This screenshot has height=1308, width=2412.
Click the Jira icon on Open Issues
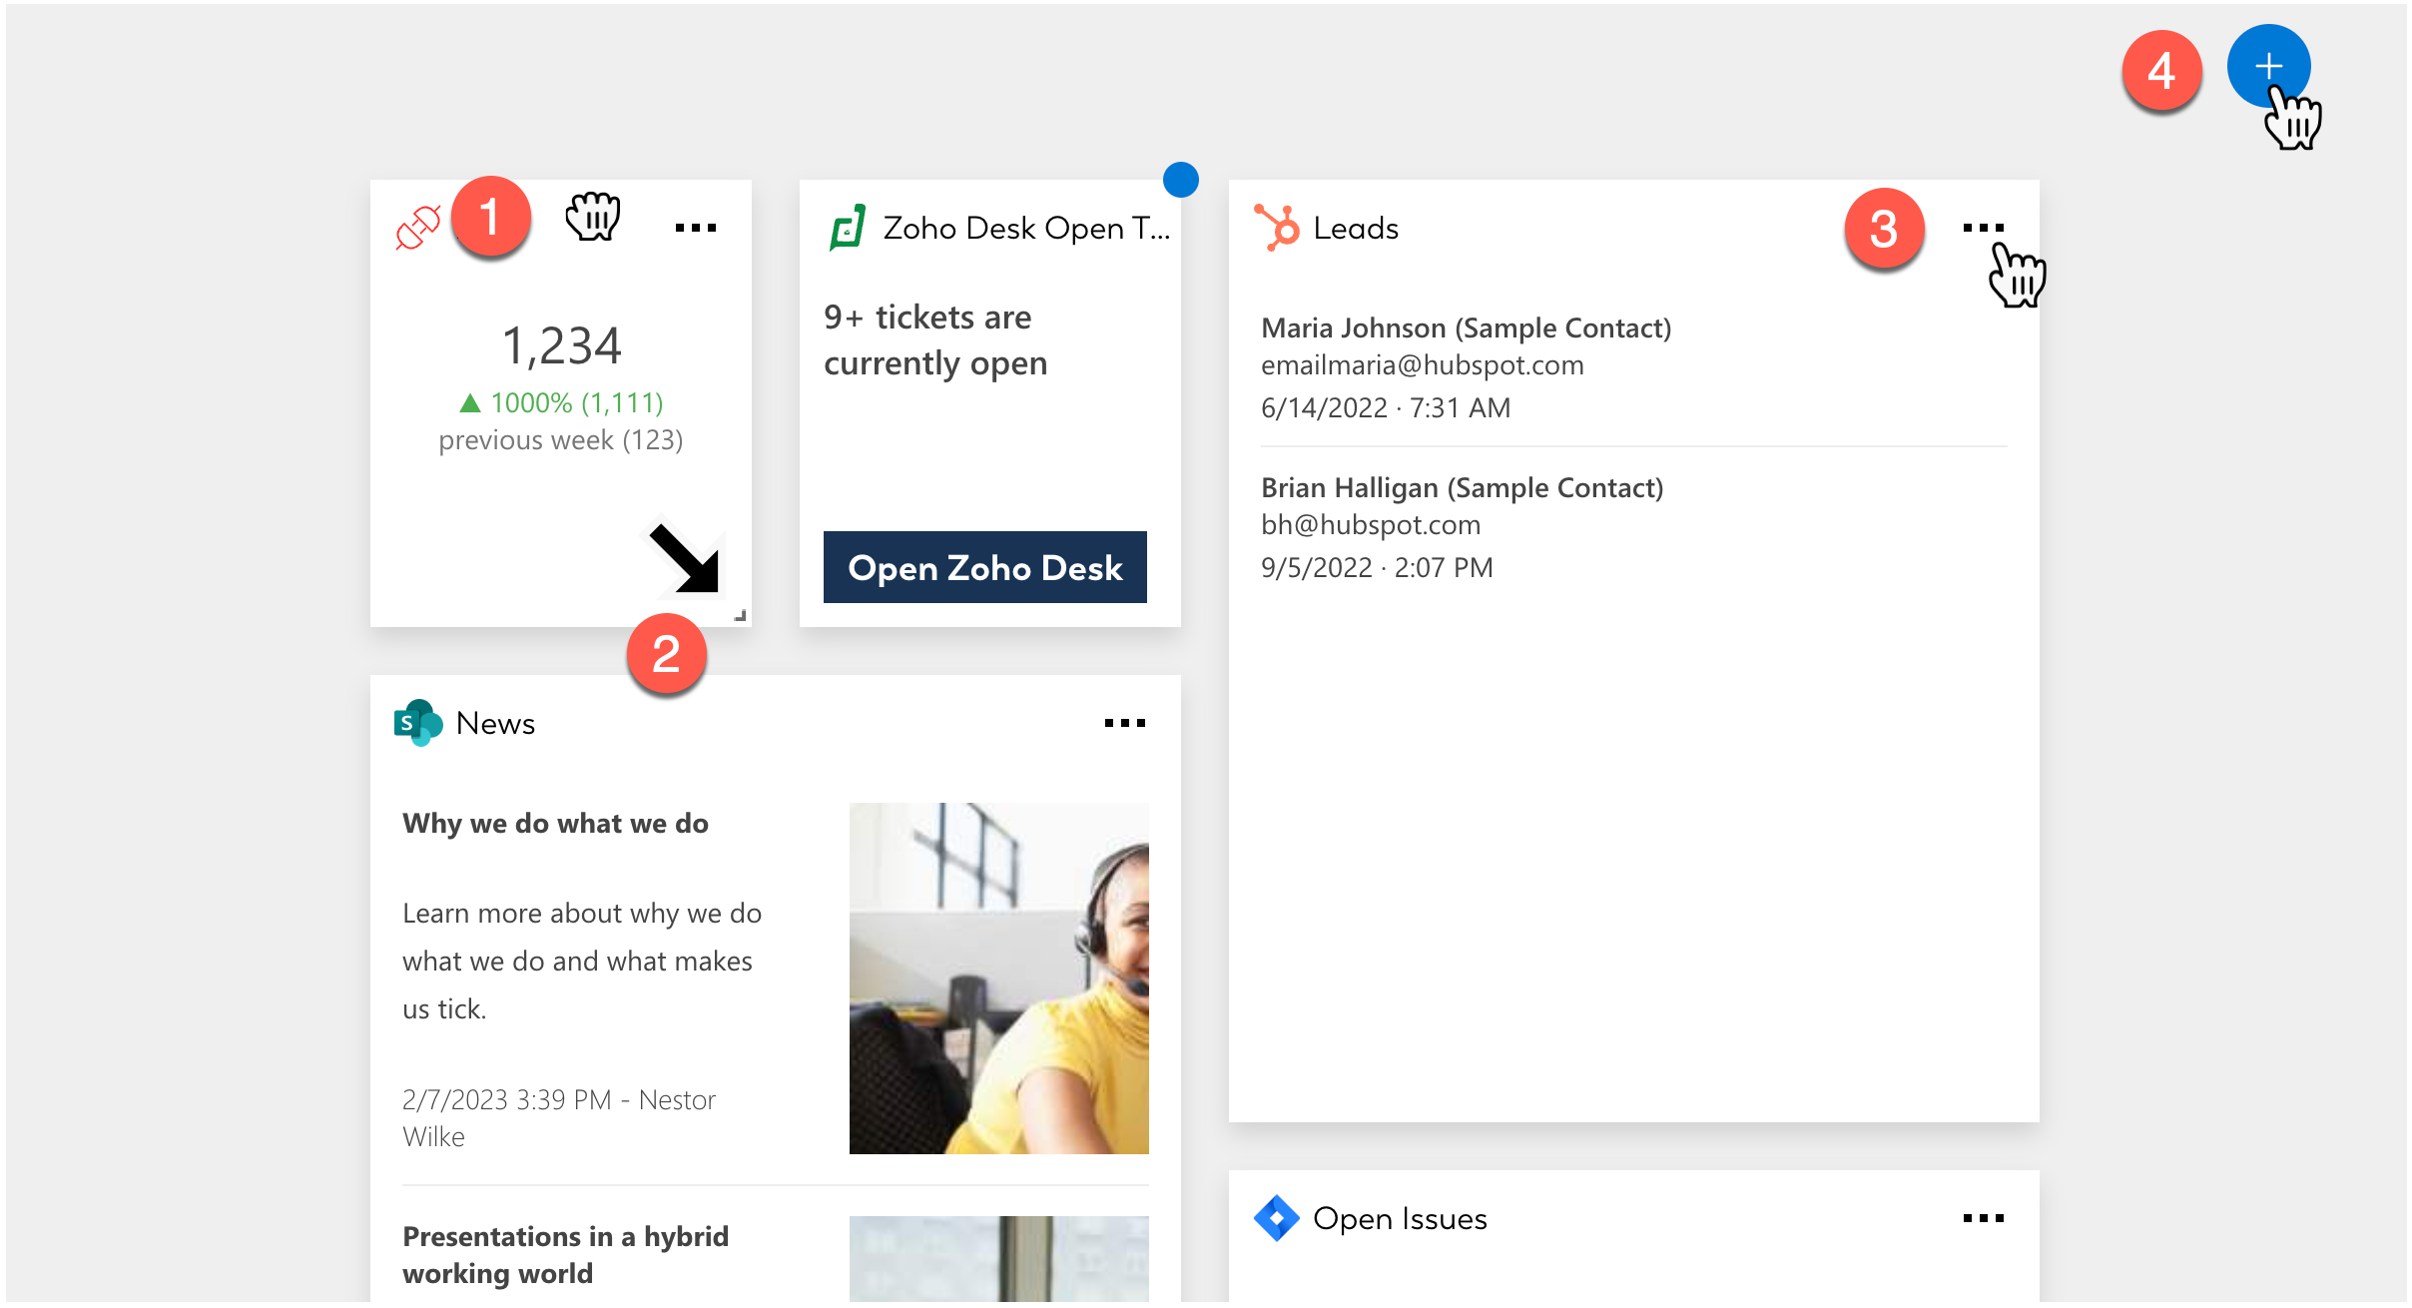point(1276,1218)
